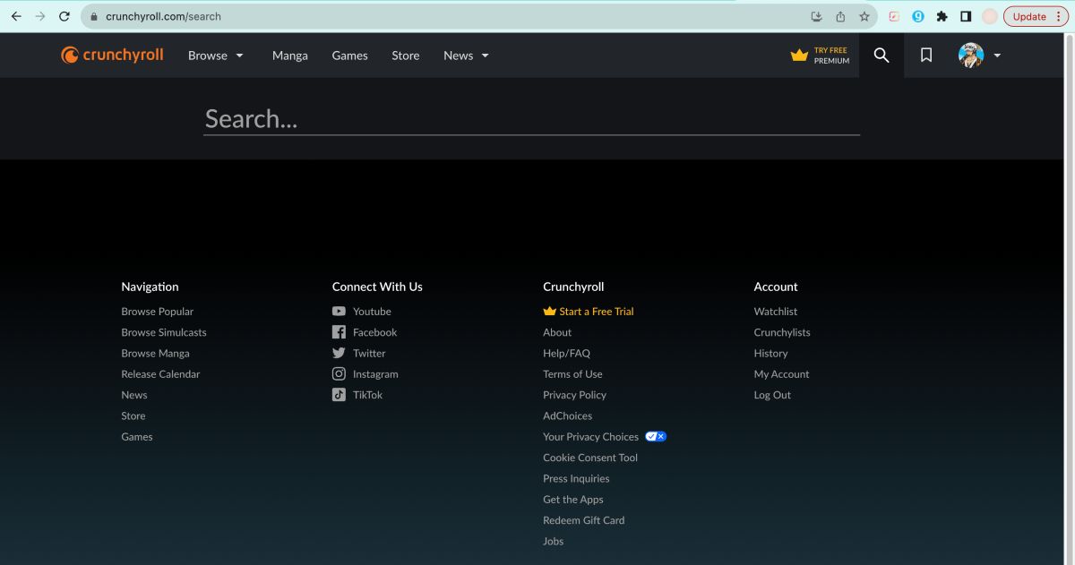Open the Release Calendar link
1075x565 pixels.
tap(160, 374)
